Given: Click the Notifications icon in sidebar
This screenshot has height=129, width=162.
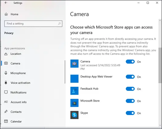Looking at the screenshot, I should pos(6,92).
